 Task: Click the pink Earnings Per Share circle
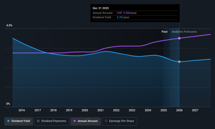[106, 121]
